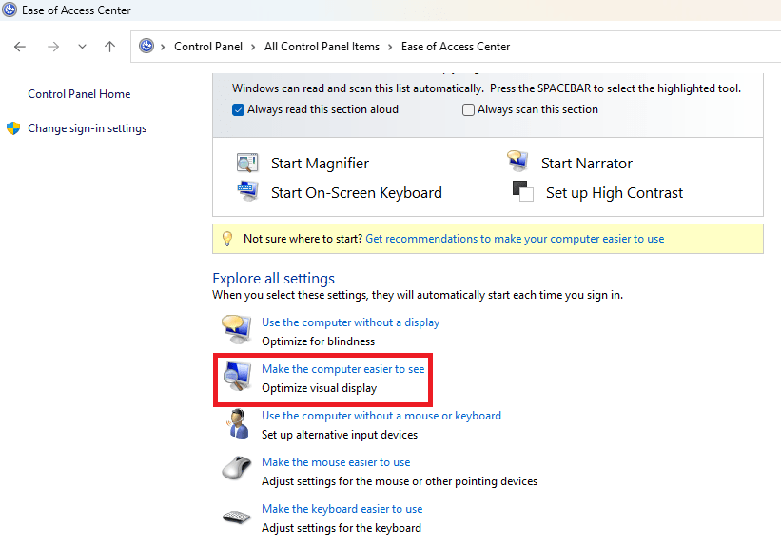Click the 'without a mouse or keyboard' person icon

pos(239,424)
